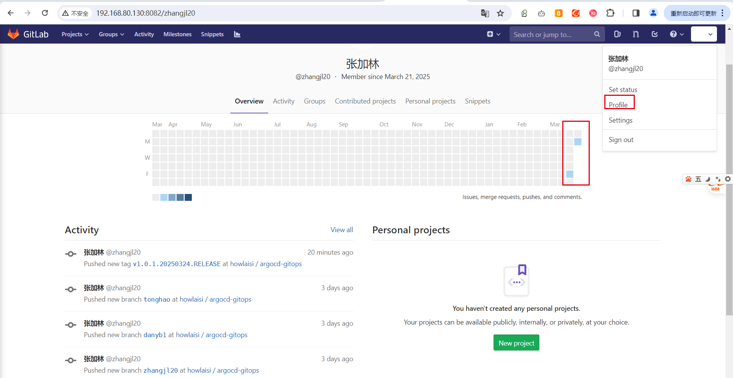Switch to the Contributed projects tab

(x=365, y=101)
